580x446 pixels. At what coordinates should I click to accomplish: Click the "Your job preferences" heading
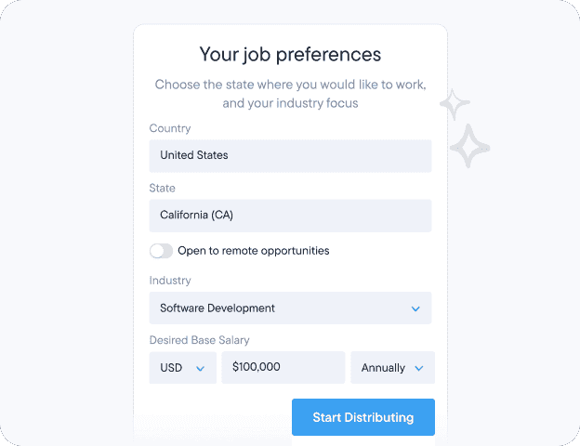tap(290, 55)
